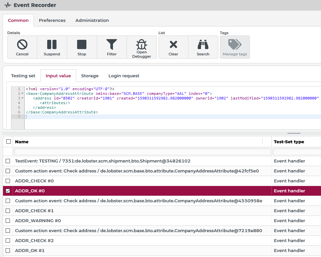Check the checkbox for CompanyAddressAttribute@42fcf5e0 row
321x257 pixels.
(8, 171)
